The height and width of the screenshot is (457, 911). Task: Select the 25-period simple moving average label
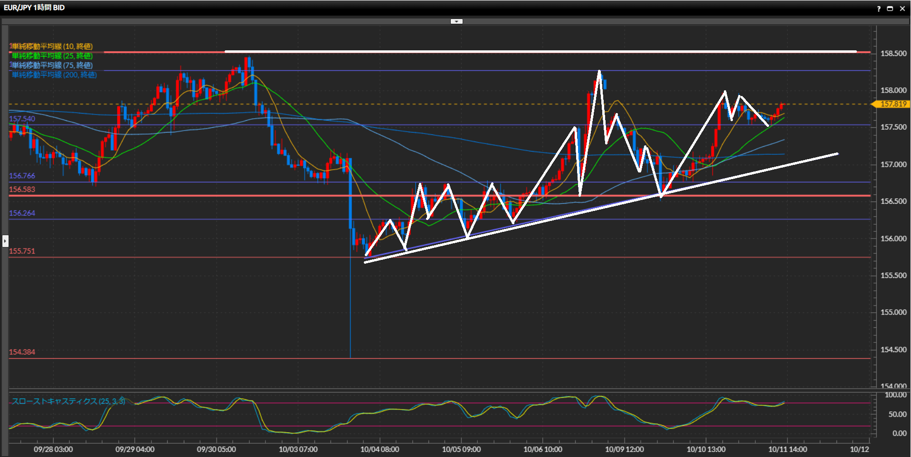[x=52, y=56]
